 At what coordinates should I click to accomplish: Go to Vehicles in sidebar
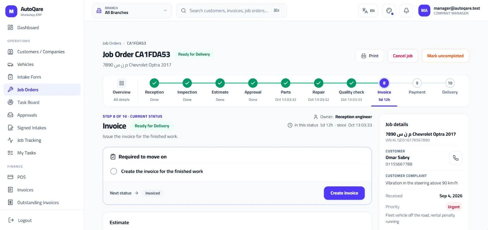pyautogui.click(x=42, y=64)
